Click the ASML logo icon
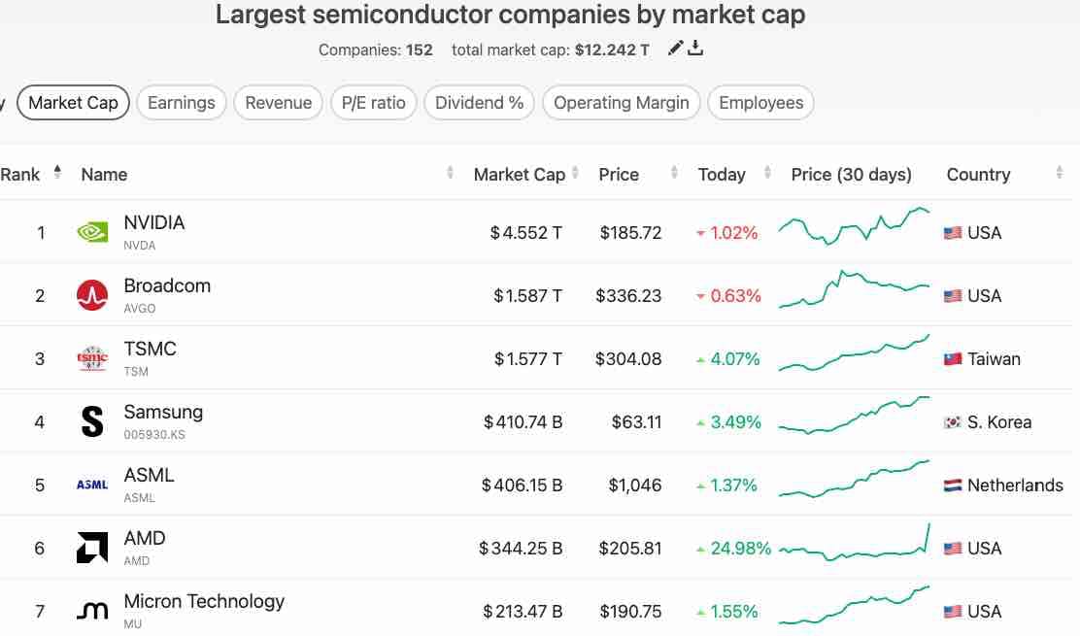The width and height of the screenshot is (1080, 636). click(x=92, y=485)
